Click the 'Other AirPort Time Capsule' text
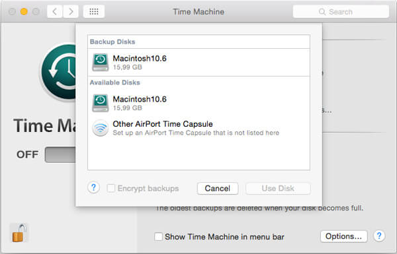This screenshot has width=397, height=254. pyautogui.click(x=163, y=124)
